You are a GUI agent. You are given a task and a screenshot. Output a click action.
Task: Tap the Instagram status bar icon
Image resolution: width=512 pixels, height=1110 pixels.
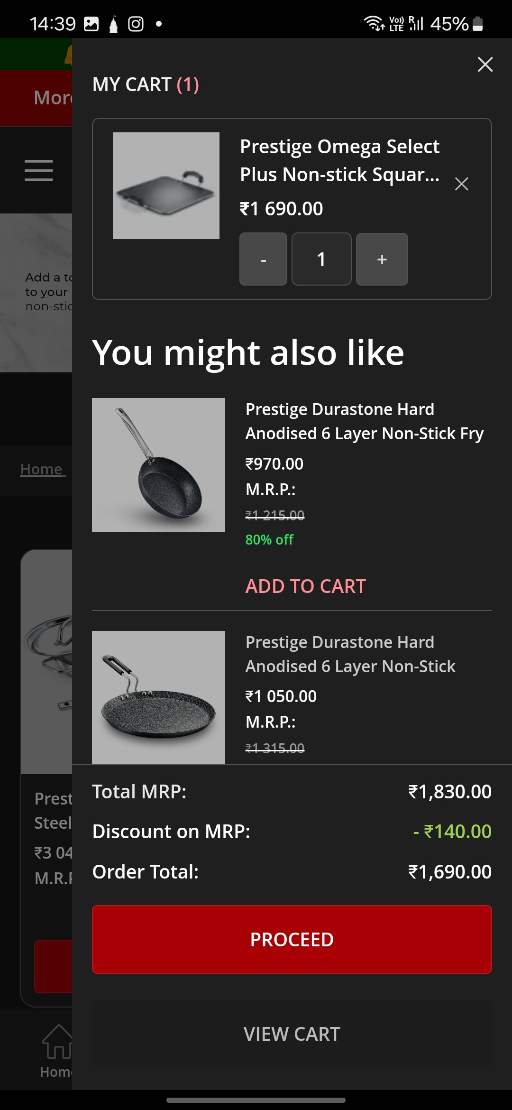(136, 24)
